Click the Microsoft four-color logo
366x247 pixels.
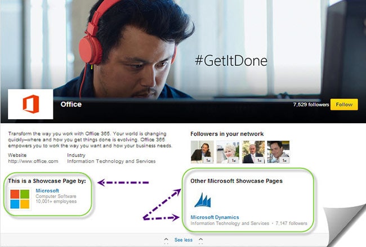pyautogui.click(x=20, y=199)
